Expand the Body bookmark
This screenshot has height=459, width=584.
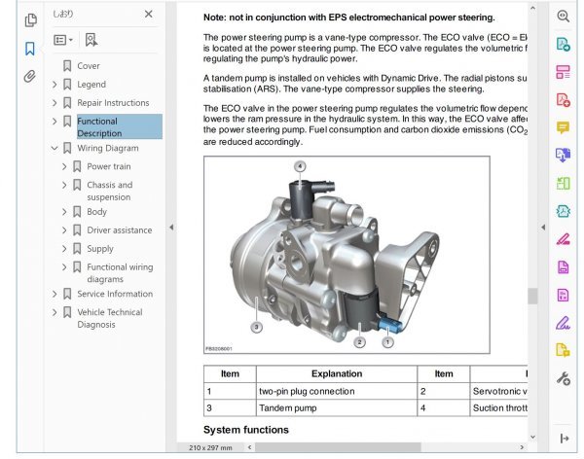tap(64, 212)
